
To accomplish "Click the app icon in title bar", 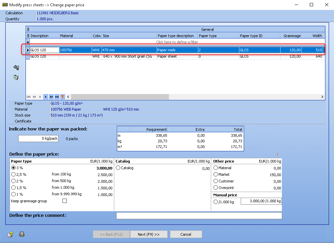I will [x=5, y=5].
